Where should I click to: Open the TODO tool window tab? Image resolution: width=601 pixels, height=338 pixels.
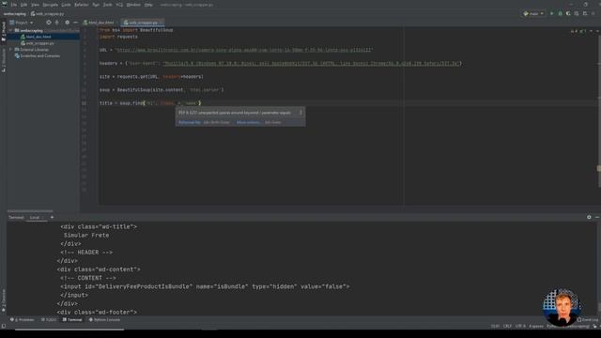click(x=49, y=319)
